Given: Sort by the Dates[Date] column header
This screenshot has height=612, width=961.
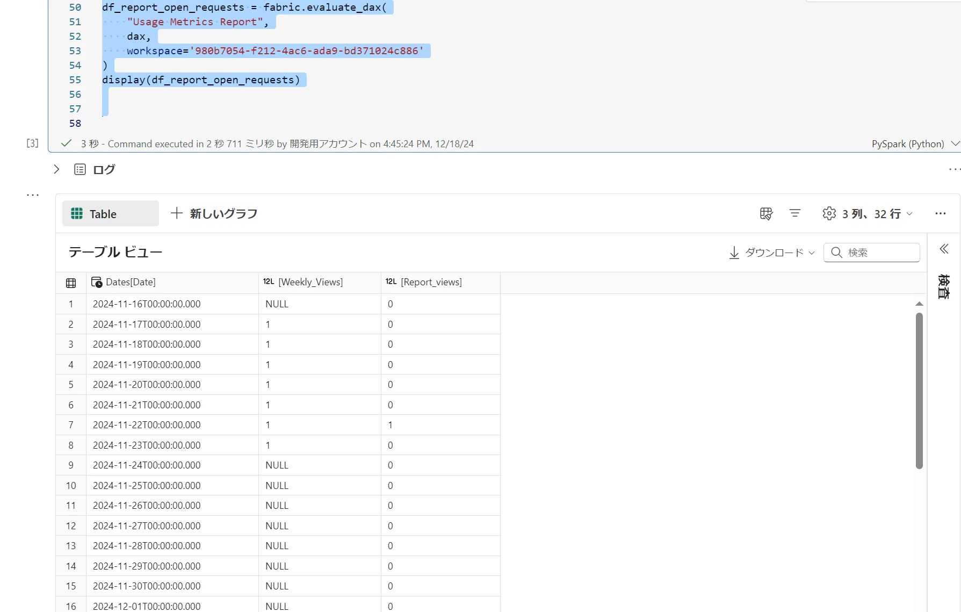Looking at the screenshot, I should pos(172,283).
